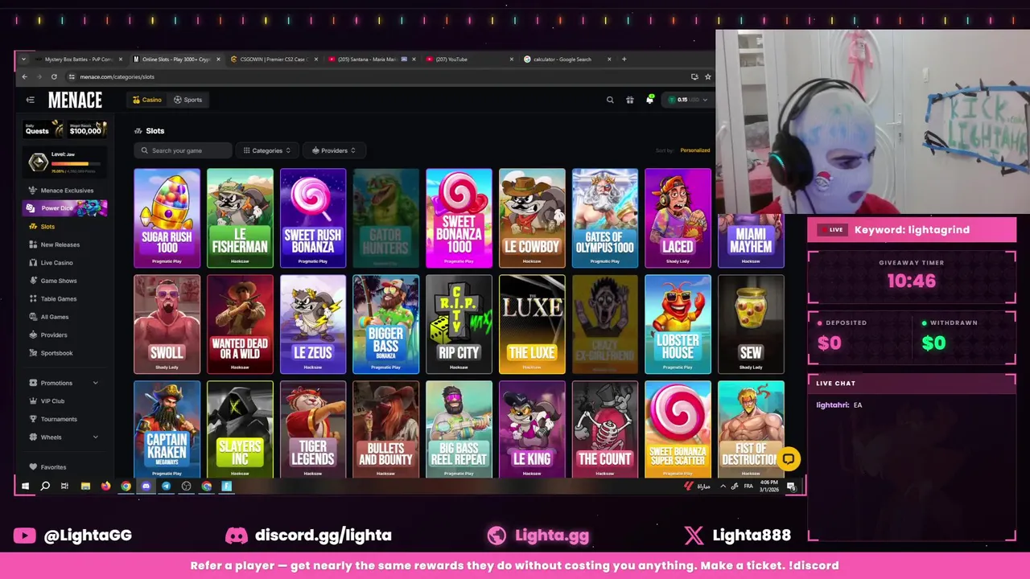
Task: Open the Gates of Olympus 1000 game
Action: point(605,218)
